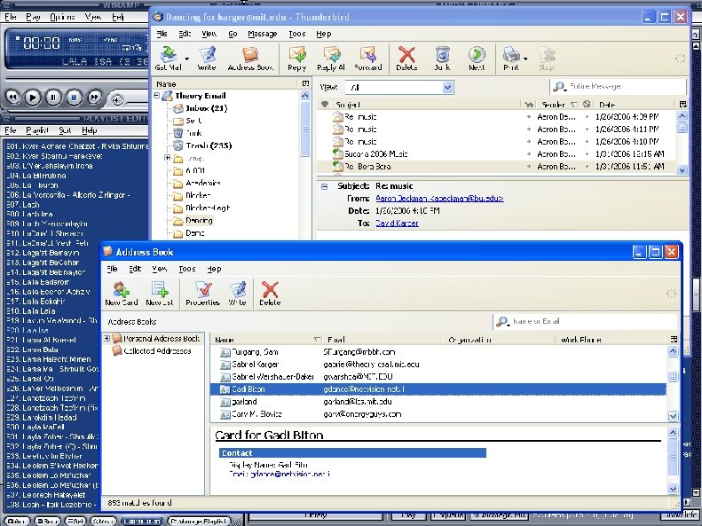Select Gabriel Karger contact row
Image resolution: width=702 pixels, height=526 pixels.
click(438, 364)
